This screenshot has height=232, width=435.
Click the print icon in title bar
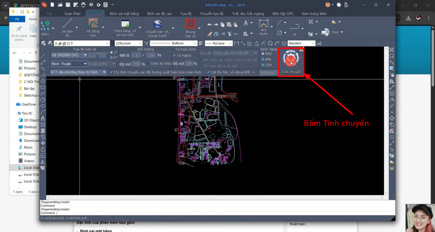click(83, 5)
